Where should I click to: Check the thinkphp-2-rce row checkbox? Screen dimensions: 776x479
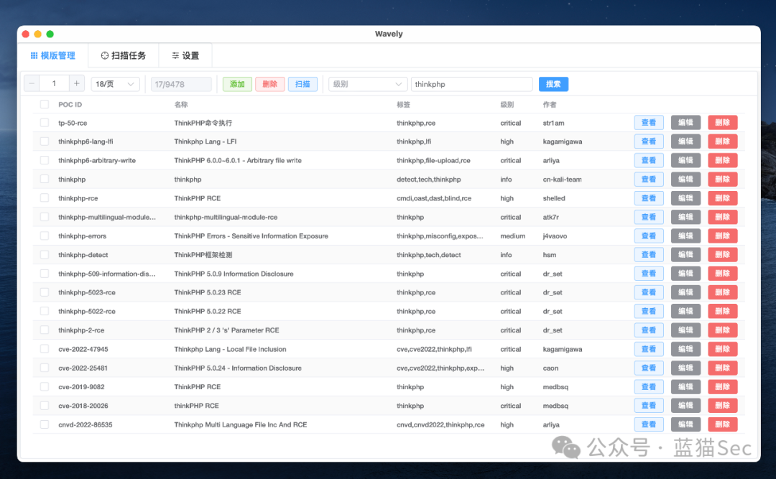tap(45, 330)
